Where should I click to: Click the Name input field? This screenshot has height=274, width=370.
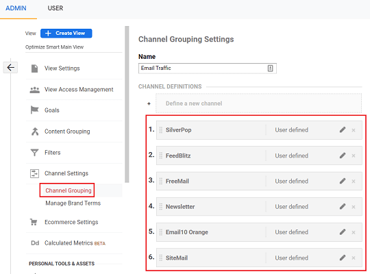pos(208,68)
